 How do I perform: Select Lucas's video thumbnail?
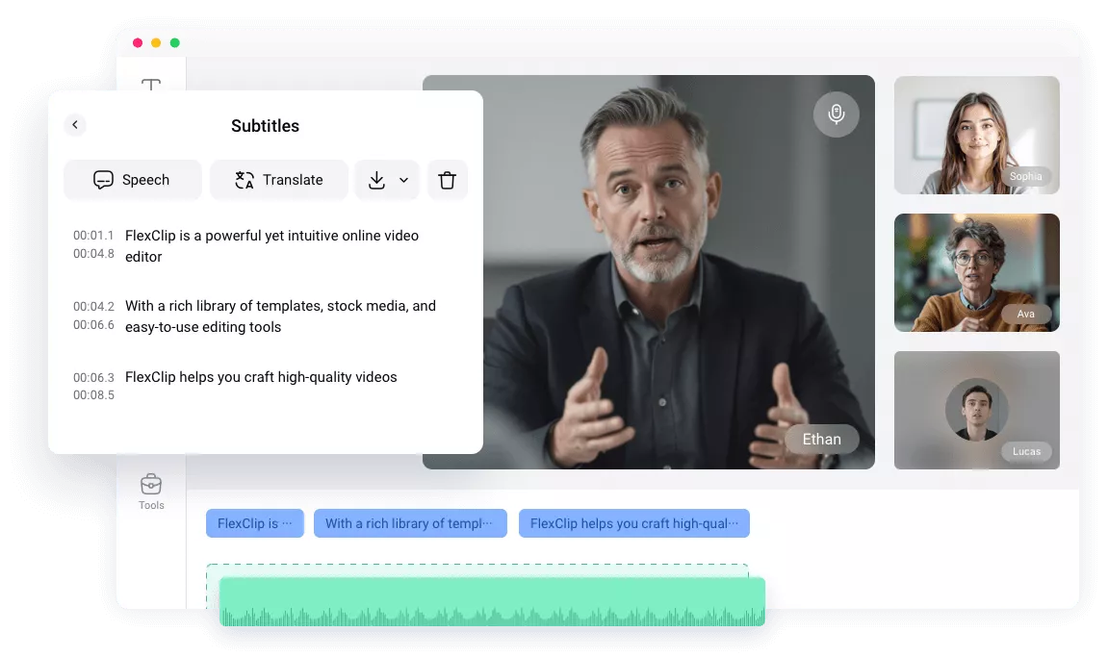click(x=976, y=411)
